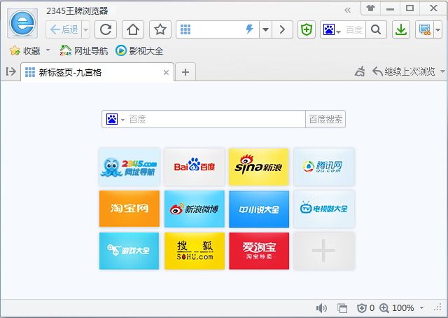Add a new site with the plus tile

[323, 251]
